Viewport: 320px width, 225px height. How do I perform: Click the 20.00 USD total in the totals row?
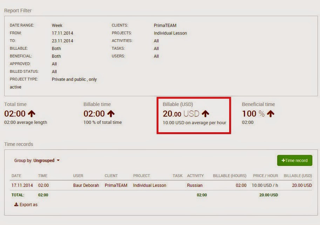click(x=268, y=195)
